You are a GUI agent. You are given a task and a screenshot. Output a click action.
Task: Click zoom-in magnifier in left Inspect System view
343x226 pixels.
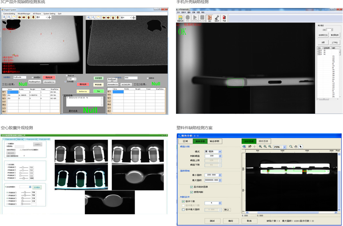click(x=5, y=17)
